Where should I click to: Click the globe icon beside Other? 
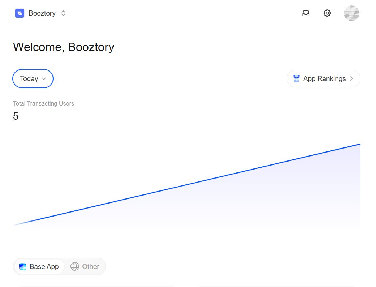click(74, 266)
